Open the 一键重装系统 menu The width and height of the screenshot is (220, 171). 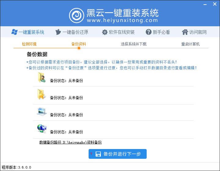pyautogui.click(x=28, y=32)
